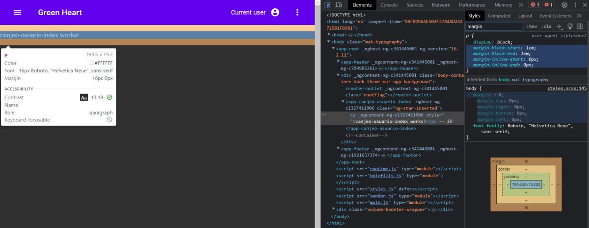Screen dimensions: 589x228
Task: Toggle the device toolbar icon
Action: 339,5
